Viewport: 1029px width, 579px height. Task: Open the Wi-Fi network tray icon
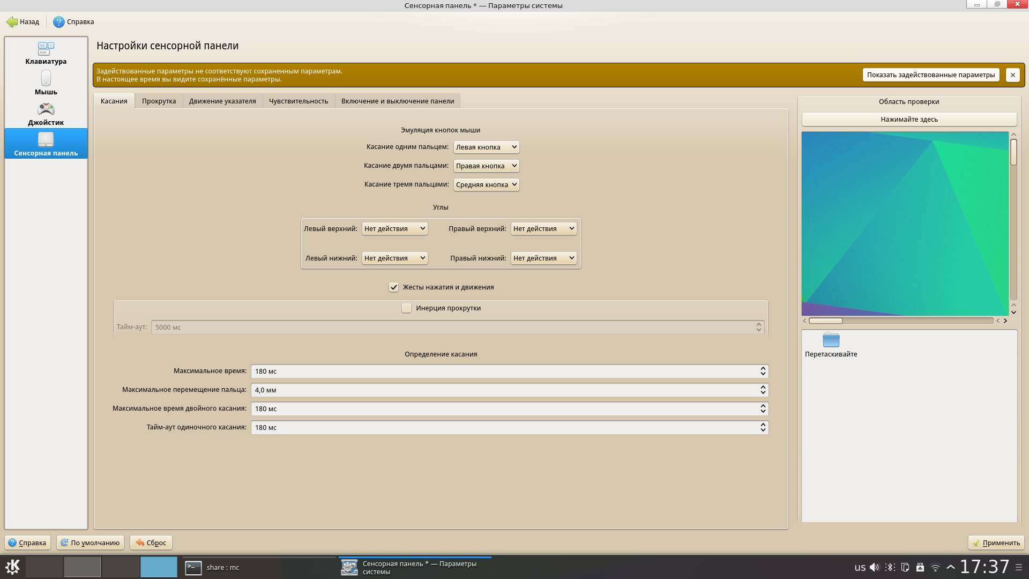pyautogui.click(x=935, y=567)
